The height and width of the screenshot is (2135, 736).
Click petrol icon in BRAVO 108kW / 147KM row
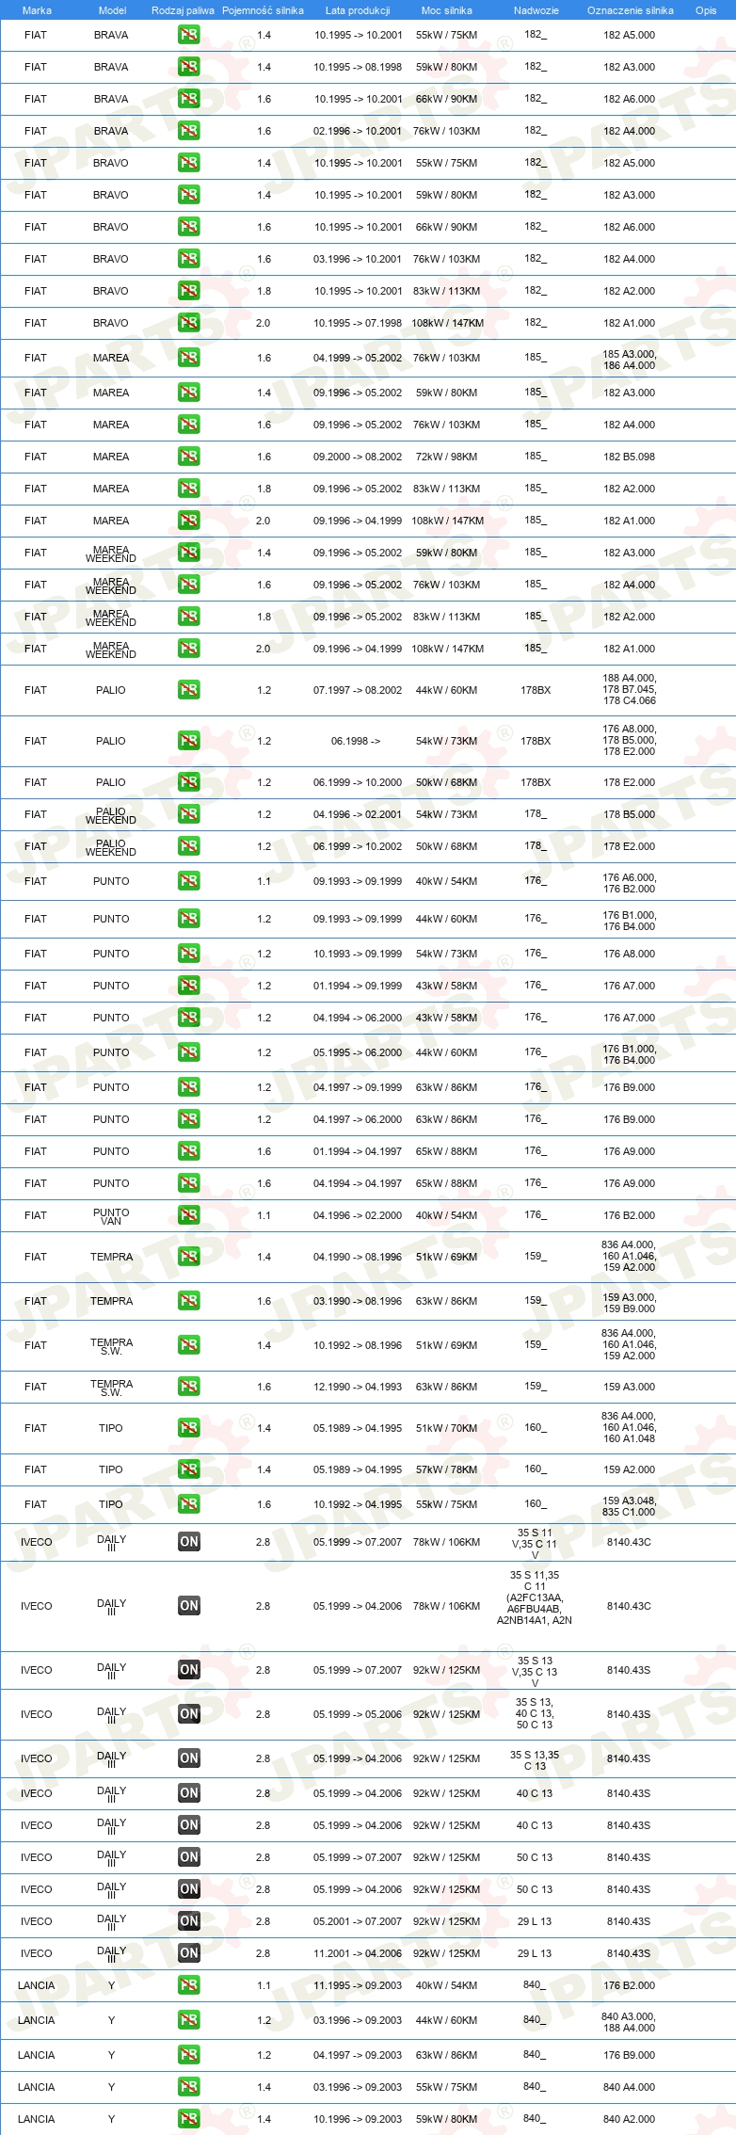click(188, 323)
